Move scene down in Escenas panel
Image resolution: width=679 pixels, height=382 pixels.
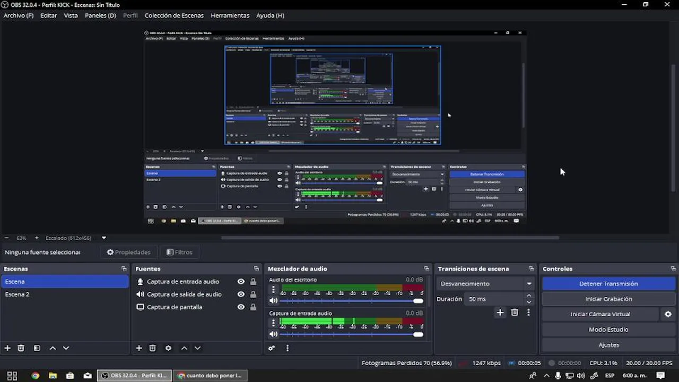(66, 348)
